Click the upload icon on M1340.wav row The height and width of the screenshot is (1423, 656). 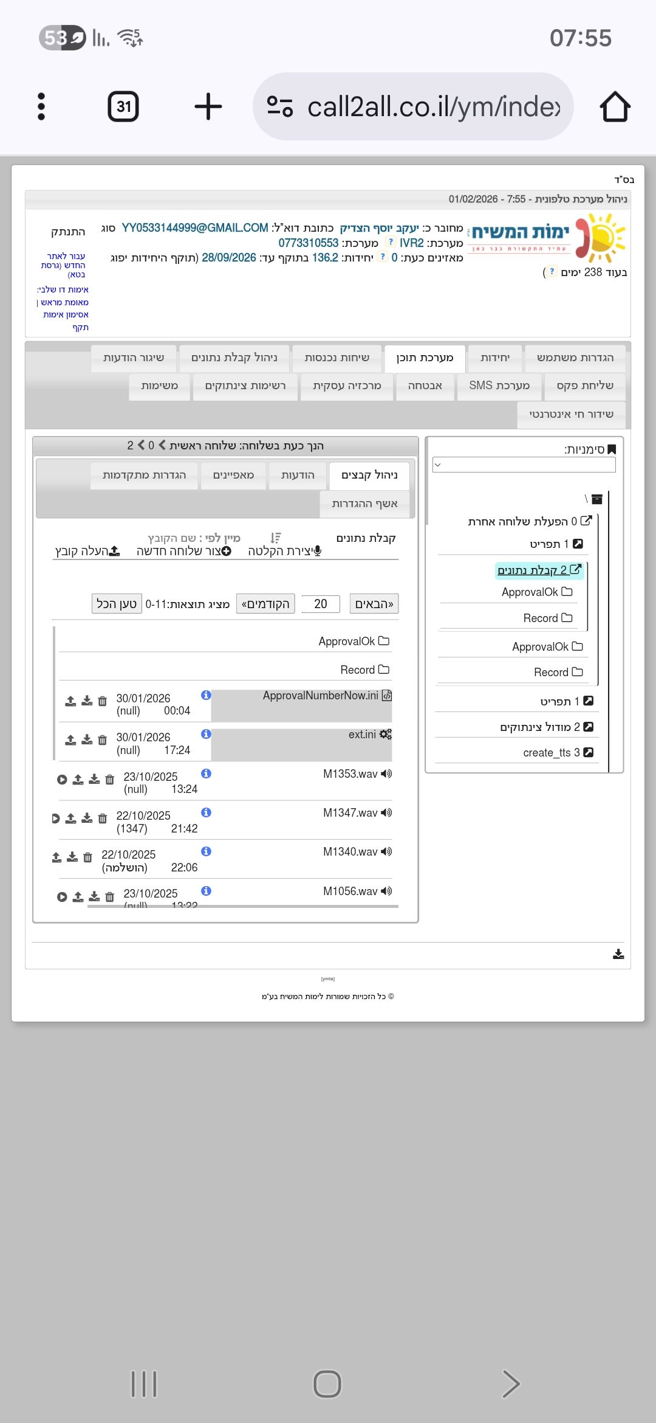(56, 857)
